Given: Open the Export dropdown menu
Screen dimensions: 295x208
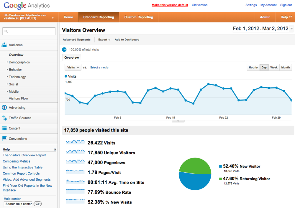Looking at the screenshot, I should (x=104, y=40).
